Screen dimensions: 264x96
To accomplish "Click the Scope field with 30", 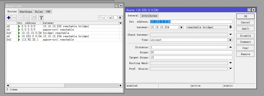I will click(191, 52).
